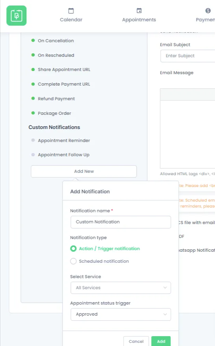Click the green dot beside Refund Payment
The image size is (215, 346).
(x=33, y=98)
